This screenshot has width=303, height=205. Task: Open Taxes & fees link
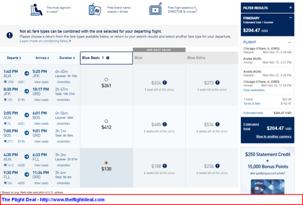[x=252, y=104]
